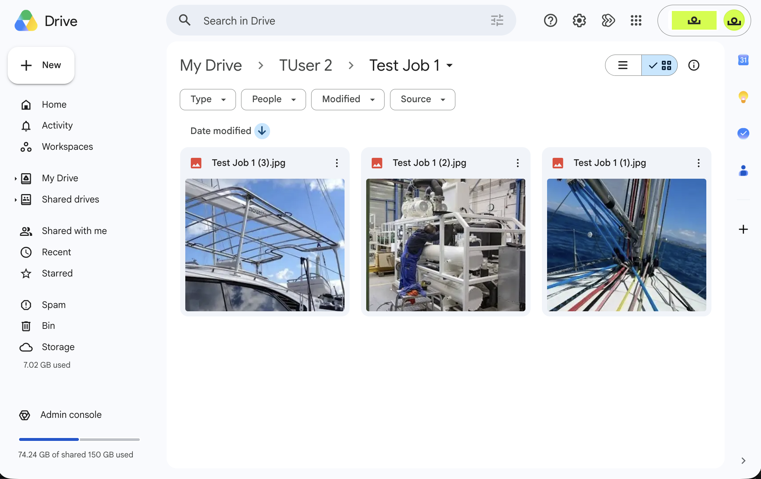Get add-ons plus icon
This screenshot has height=479, width=761.
click(x=743, y=229)
